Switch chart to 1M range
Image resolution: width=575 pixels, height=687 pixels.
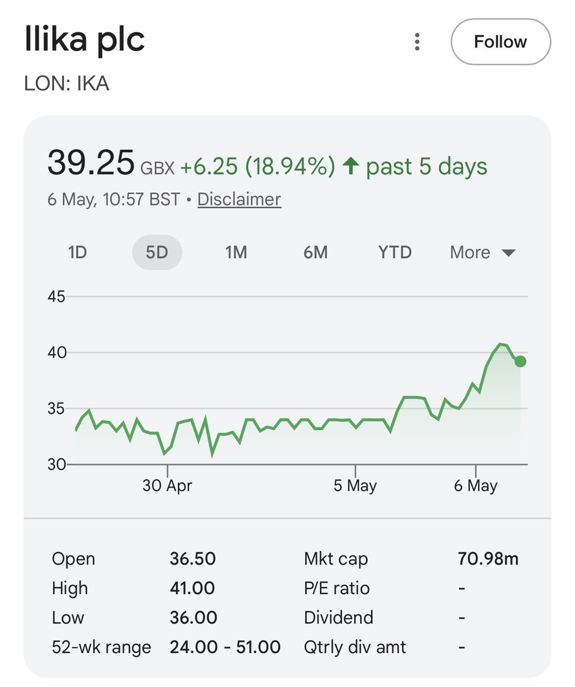coord(236,252)
